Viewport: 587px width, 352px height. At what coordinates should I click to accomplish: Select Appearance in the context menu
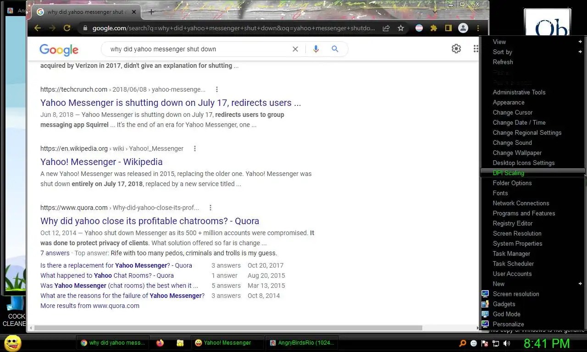pyautogui.click(x=533, y=102)
